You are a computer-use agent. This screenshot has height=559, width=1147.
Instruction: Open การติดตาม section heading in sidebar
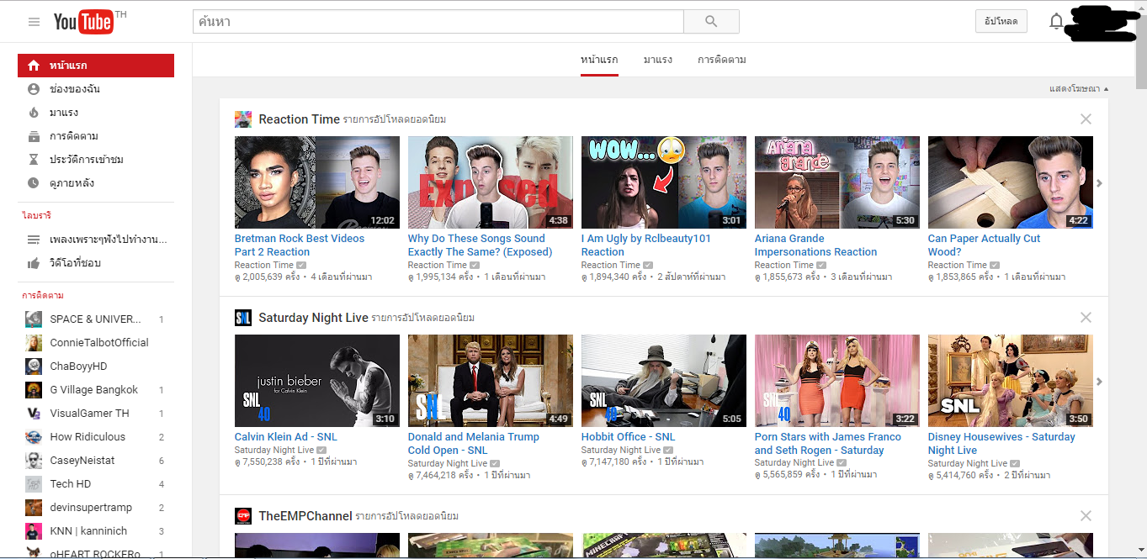43,296
